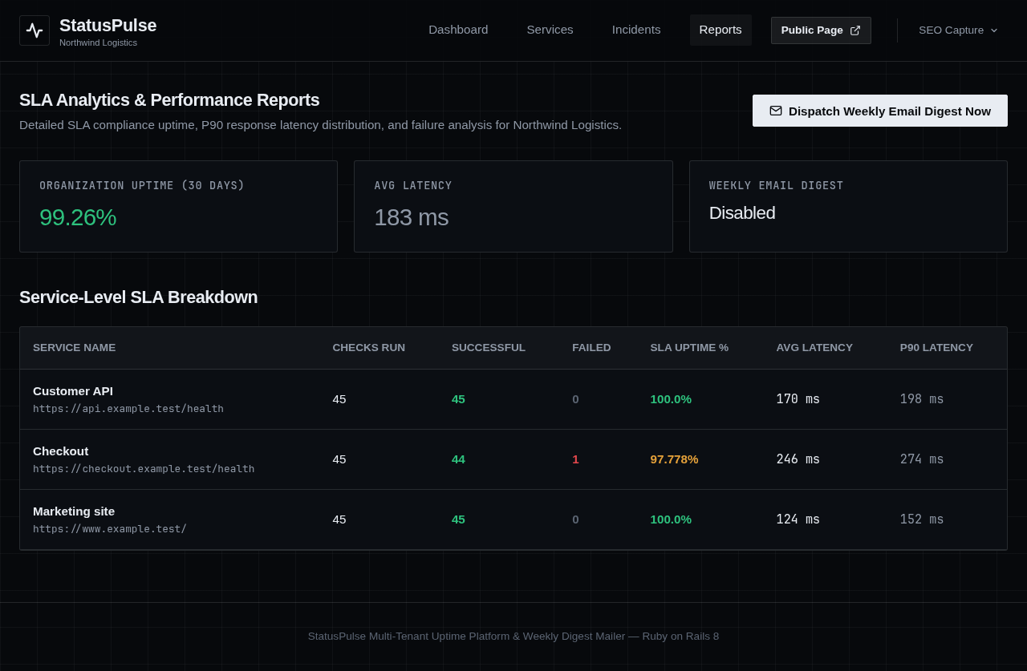Image resolution: width=1027 pixels, height=671 pixels.
Task: Open the Services nav item
Action: [550, 30]
